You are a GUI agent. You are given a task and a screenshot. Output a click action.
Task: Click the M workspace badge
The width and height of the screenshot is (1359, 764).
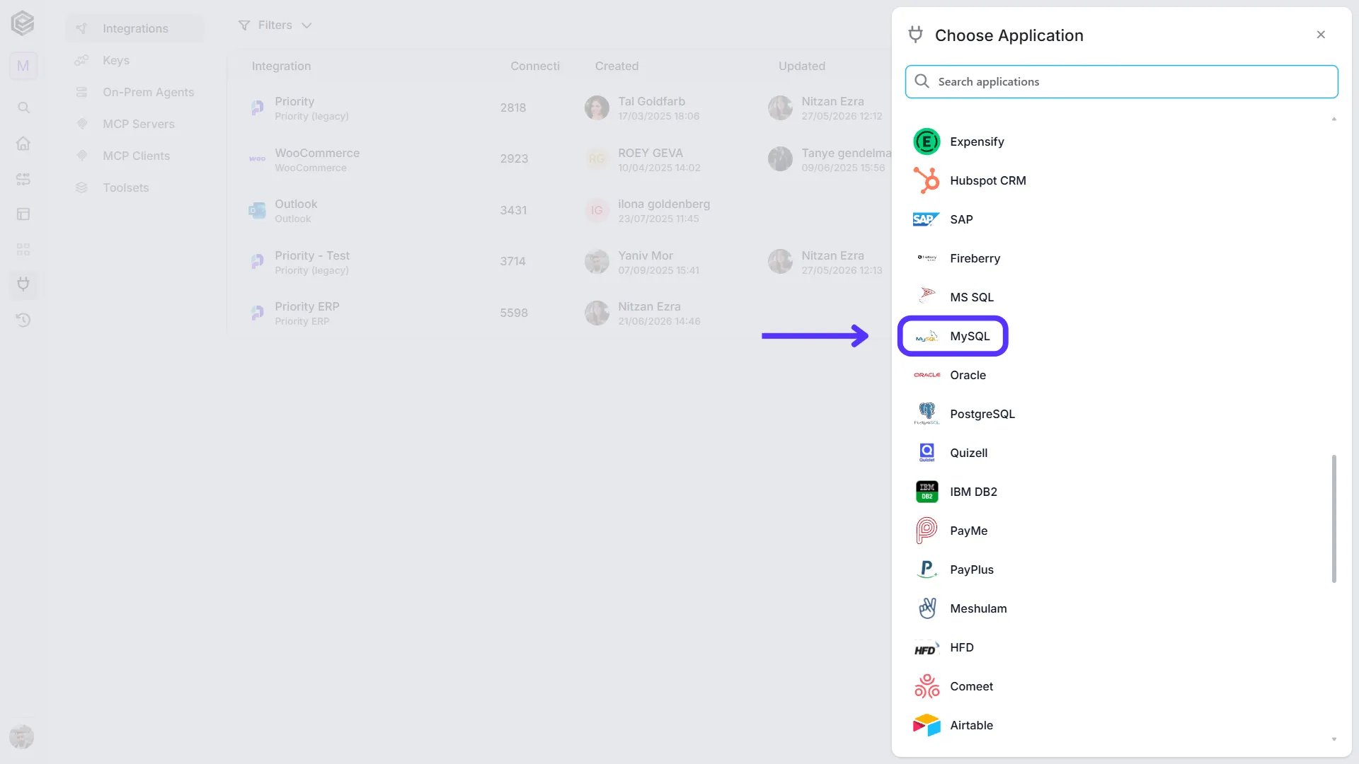tap(23, 66)
